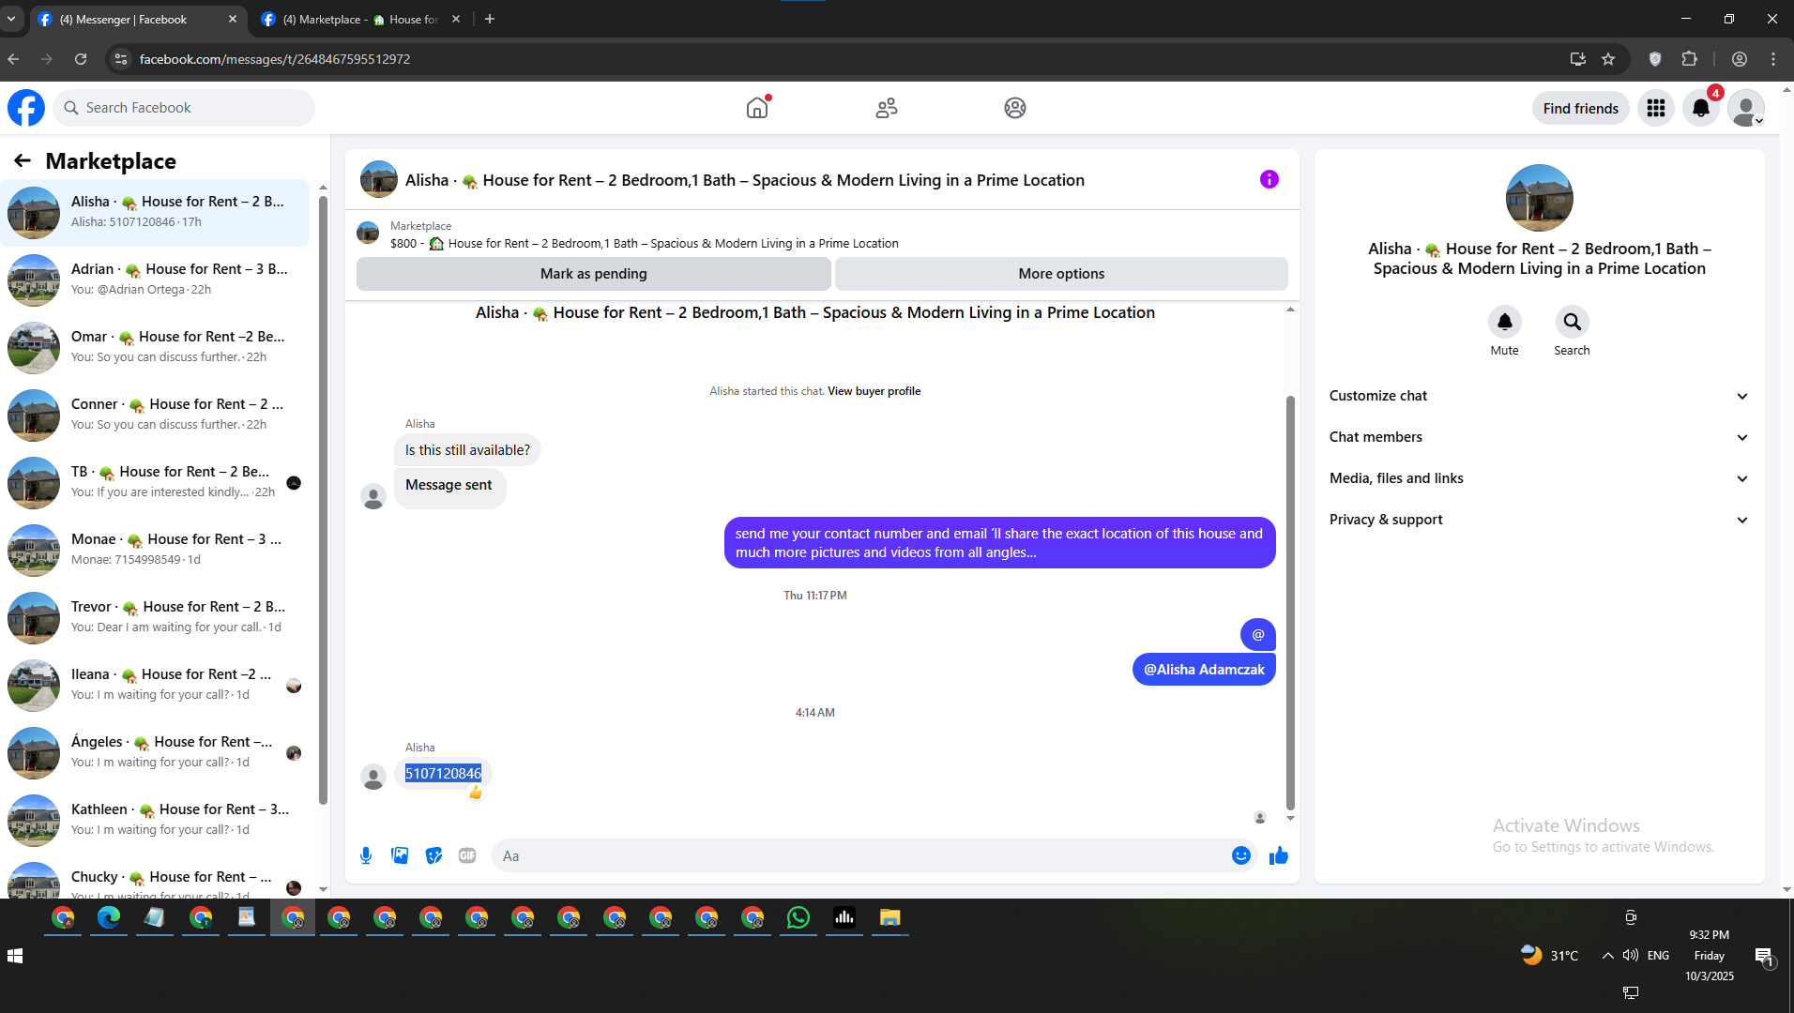Open the Ángeles conversation

coord(155,753)
